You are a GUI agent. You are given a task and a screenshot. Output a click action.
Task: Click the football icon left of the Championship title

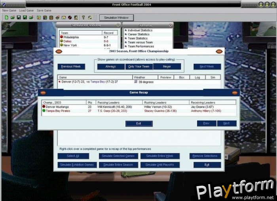59,52
